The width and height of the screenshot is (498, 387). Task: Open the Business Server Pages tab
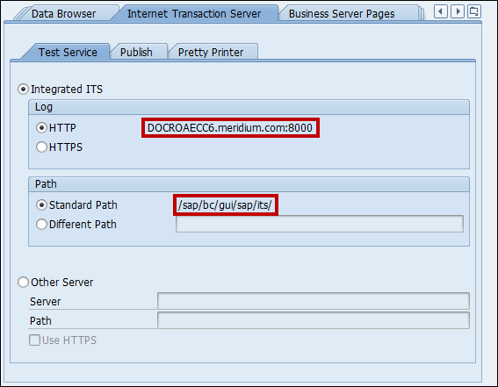click(342, 14)
